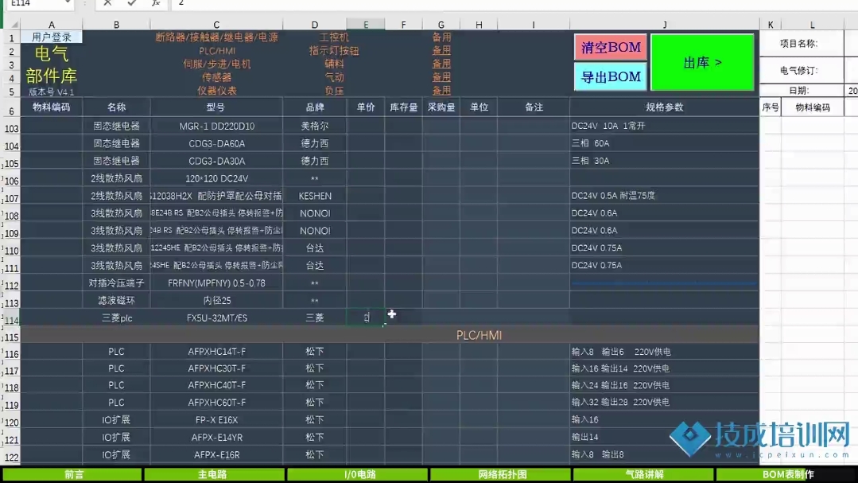
Task: Select all cells with corner triangle
Action: pyautogui.click(x=14, y=25)
